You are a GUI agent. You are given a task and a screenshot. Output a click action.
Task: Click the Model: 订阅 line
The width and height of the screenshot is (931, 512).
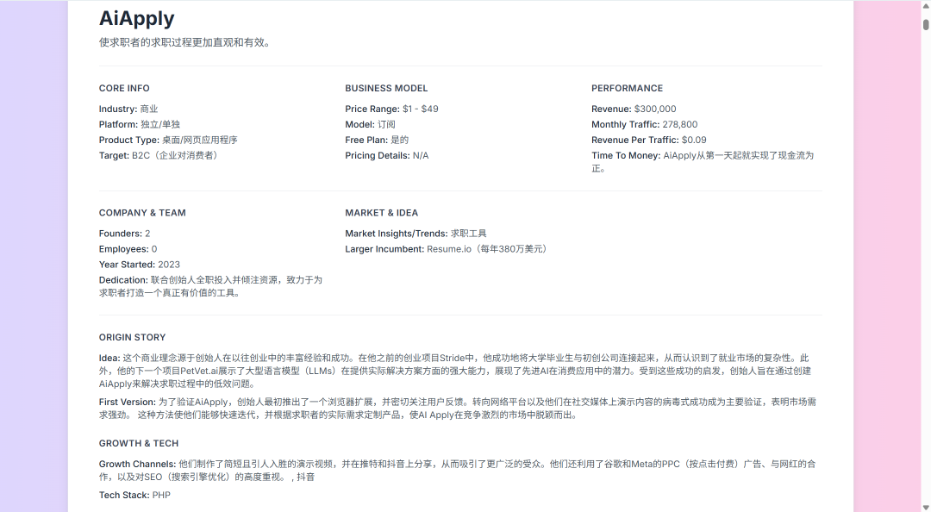(x=370, y=124)
